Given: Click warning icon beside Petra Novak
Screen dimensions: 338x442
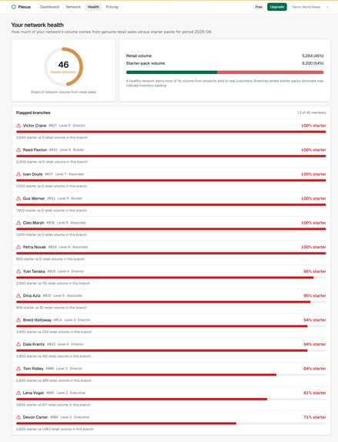Looking at the screenshot, I should [x=18, y=247].
